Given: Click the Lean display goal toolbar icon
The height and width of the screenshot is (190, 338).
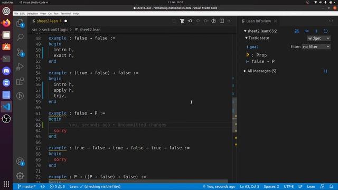Looking at the screenshot, I should 182,21.
